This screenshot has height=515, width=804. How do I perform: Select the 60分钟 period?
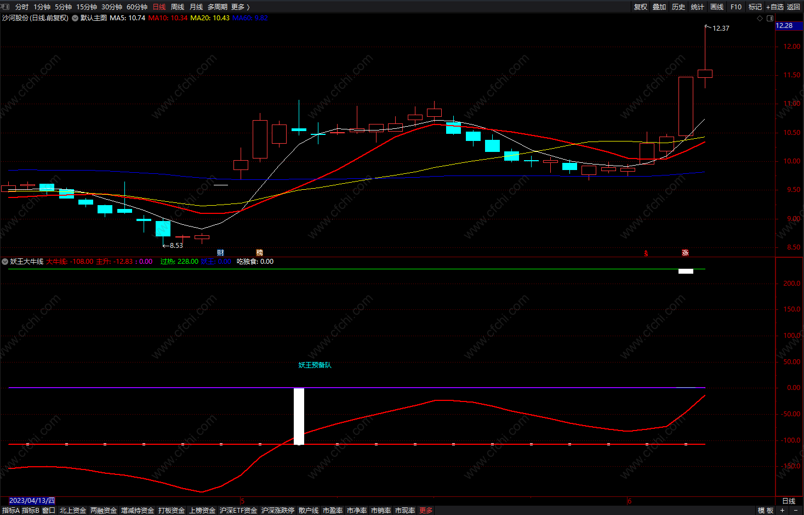pos(137,7)
